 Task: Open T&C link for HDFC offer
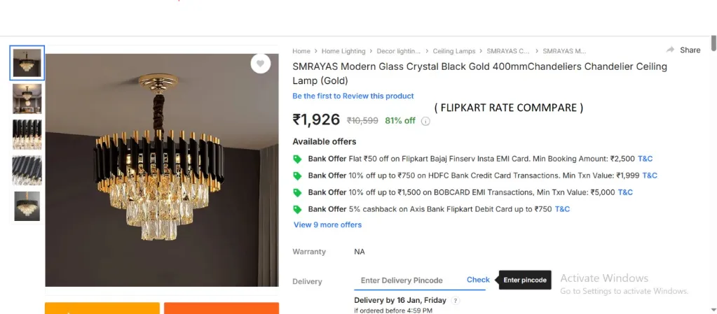tap(650, 176)
